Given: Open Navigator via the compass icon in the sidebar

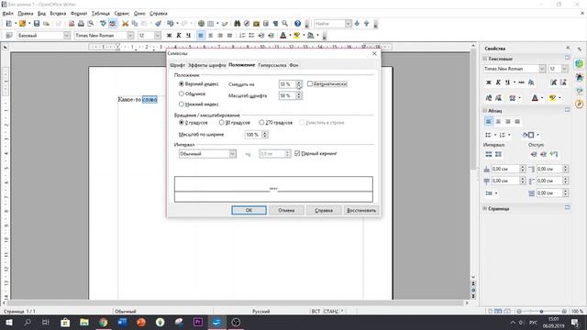Looking at the screenshot, I should click(580, 104).
